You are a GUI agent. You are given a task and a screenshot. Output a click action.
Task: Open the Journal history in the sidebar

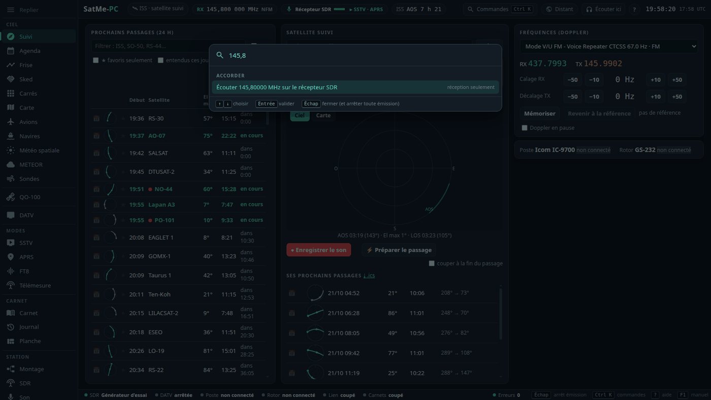coord(39,327)
